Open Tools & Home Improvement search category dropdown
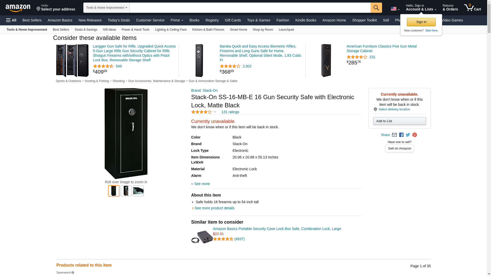The height and width of the screenshot is (276, 491). [106, 8]
